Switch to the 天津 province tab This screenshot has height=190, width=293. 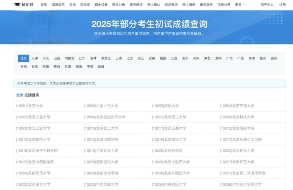pyautogui.click(x=34, y=58)
